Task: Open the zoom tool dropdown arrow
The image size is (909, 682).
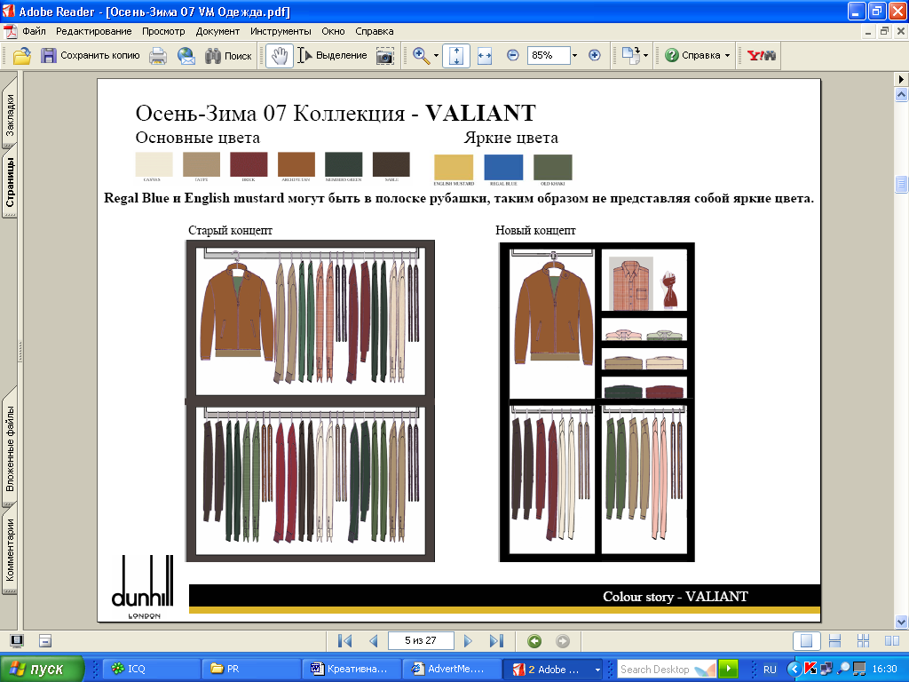Action: pyautogui.click(x=436, y=56)
